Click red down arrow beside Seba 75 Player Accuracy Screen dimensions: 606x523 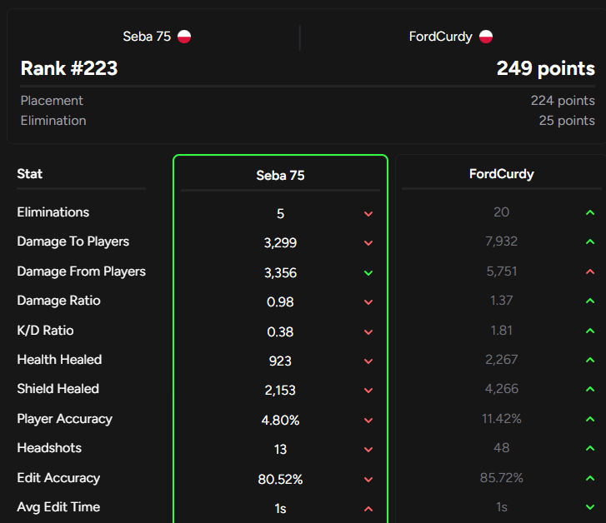(368, 421)
